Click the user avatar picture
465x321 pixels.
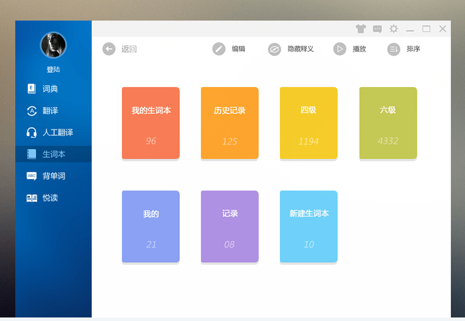tap(53, 45)
